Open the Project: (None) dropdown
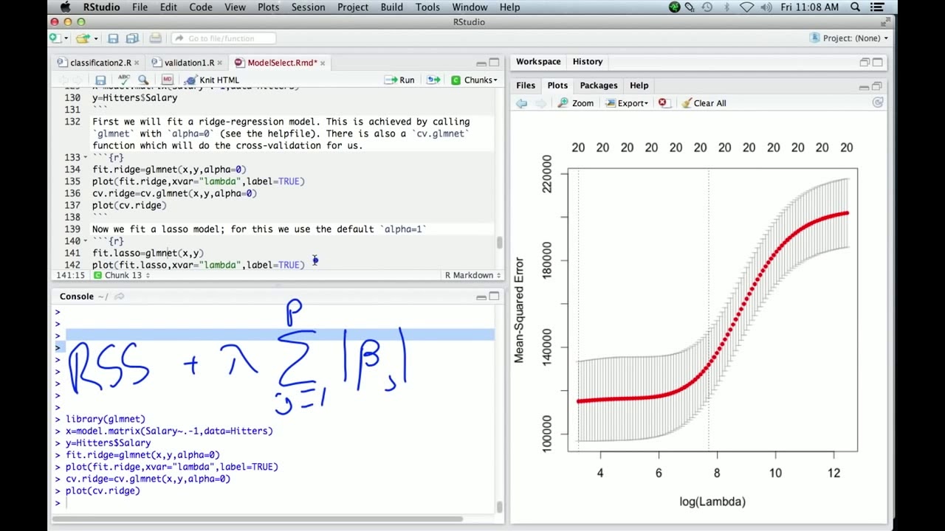945x531 pixels. pos(849,38)
